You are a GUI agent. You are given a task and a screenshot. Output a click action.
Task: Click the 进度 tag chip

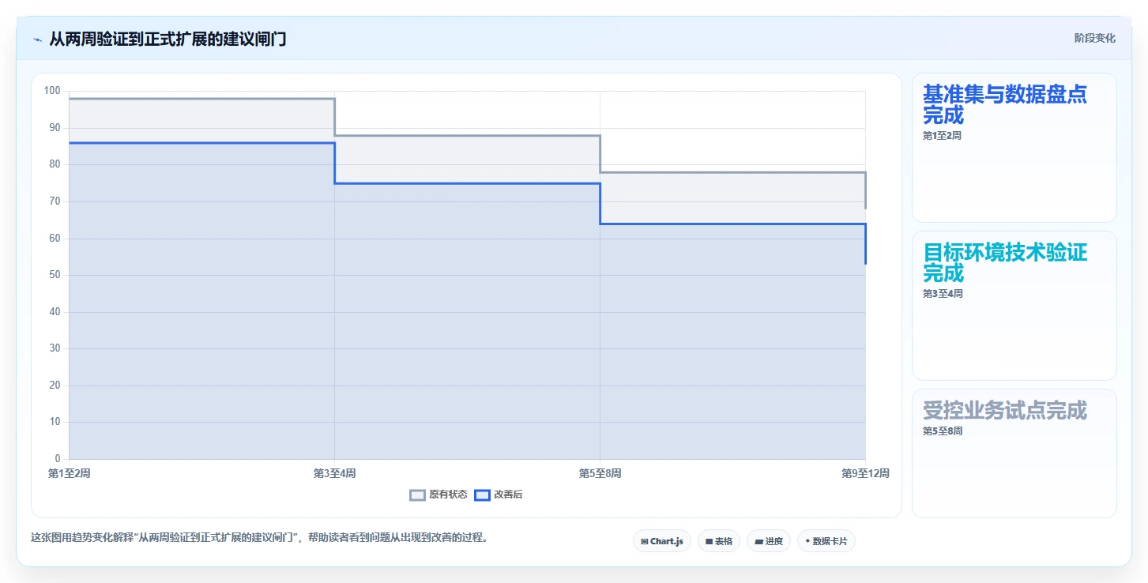click(x=769, y=541)
